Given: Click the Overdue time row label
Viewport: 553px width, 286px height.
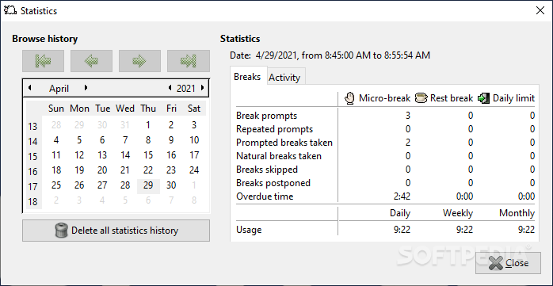Looking at the screenshot, I should 265,196.
